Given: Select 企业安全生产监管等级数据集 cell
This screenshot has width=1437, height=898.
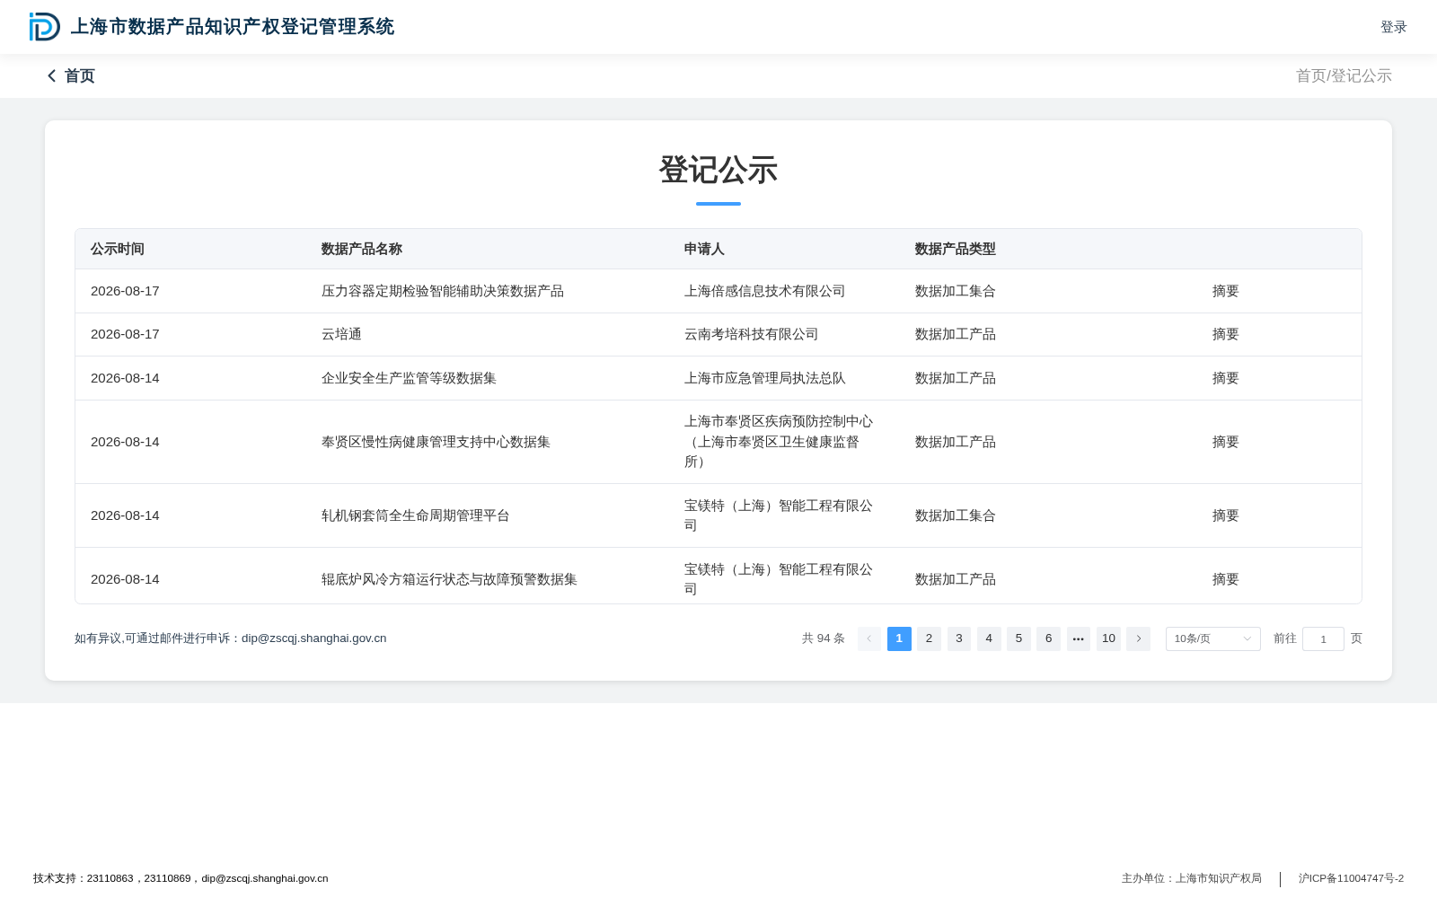Looking at the screenshot, I should 409,378.
